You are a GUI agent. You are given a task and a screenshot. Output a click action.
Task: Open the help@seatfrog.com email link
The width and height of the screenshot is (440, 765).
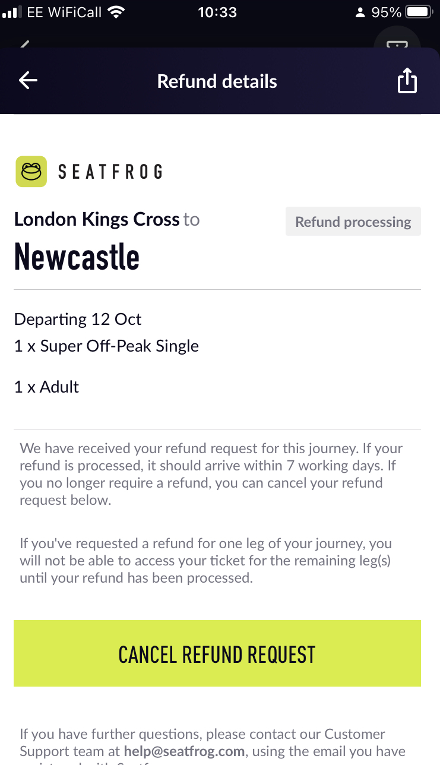(x=184, y=751)
